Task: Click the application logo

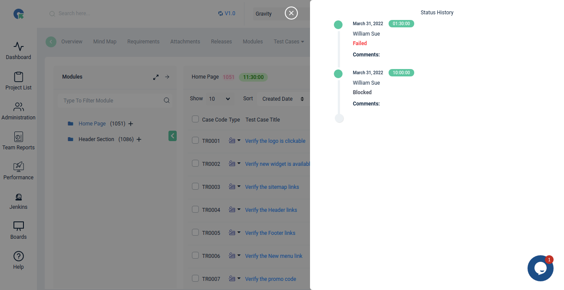Action: (19, 14)
